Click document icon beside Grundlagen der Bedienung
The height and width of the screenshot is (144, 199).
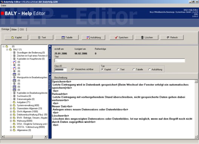click(x=14, y=52)
